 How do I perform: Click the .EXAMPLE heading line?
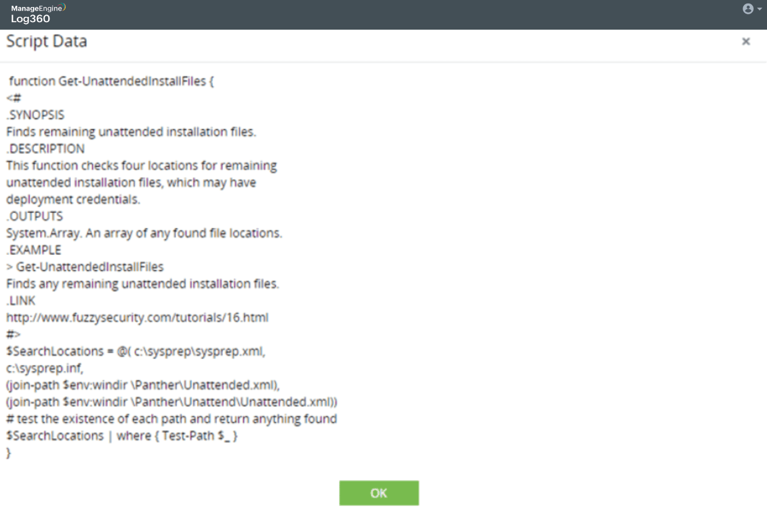(x=34, y=250)
